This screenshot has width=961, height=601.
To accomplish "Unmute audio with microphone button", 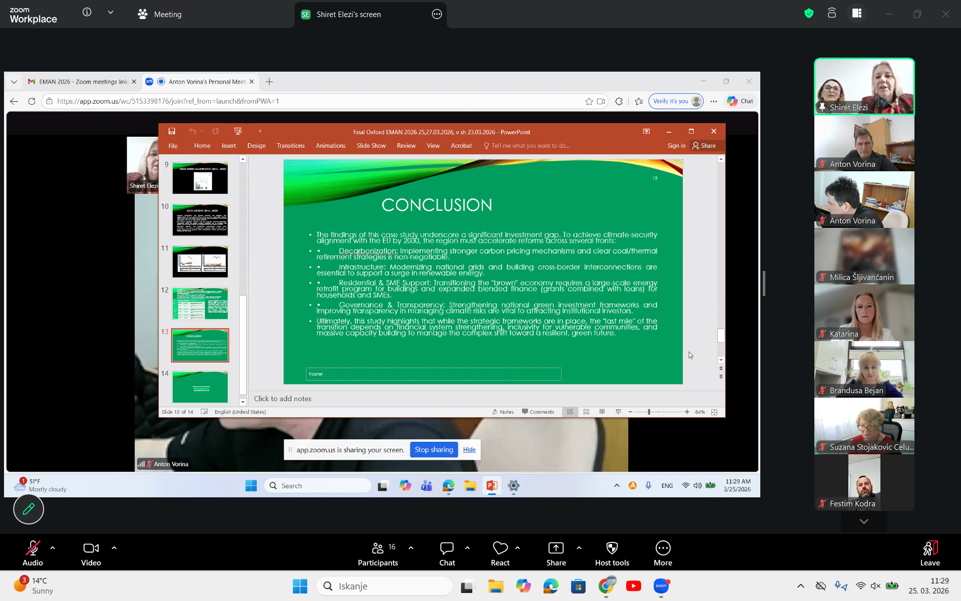I will coord(33,548).
